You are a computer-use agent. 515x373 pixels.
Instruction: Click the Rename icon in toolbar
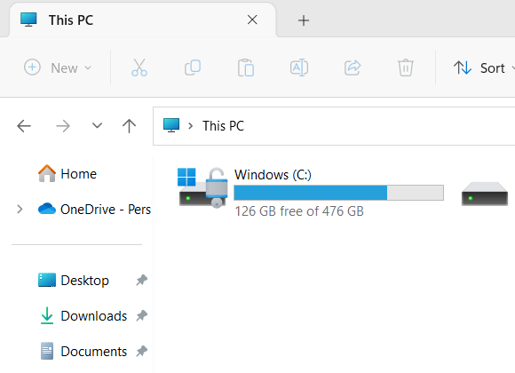click(299, 67)
